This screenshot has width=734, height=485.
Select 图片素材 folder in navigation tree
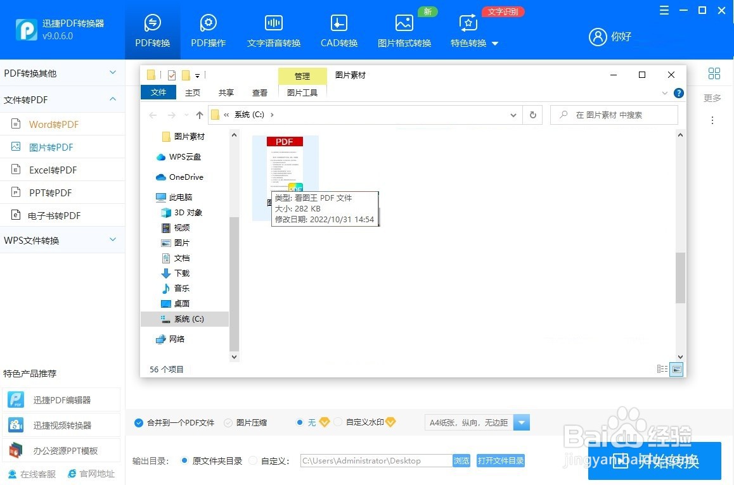pos(183,137)
